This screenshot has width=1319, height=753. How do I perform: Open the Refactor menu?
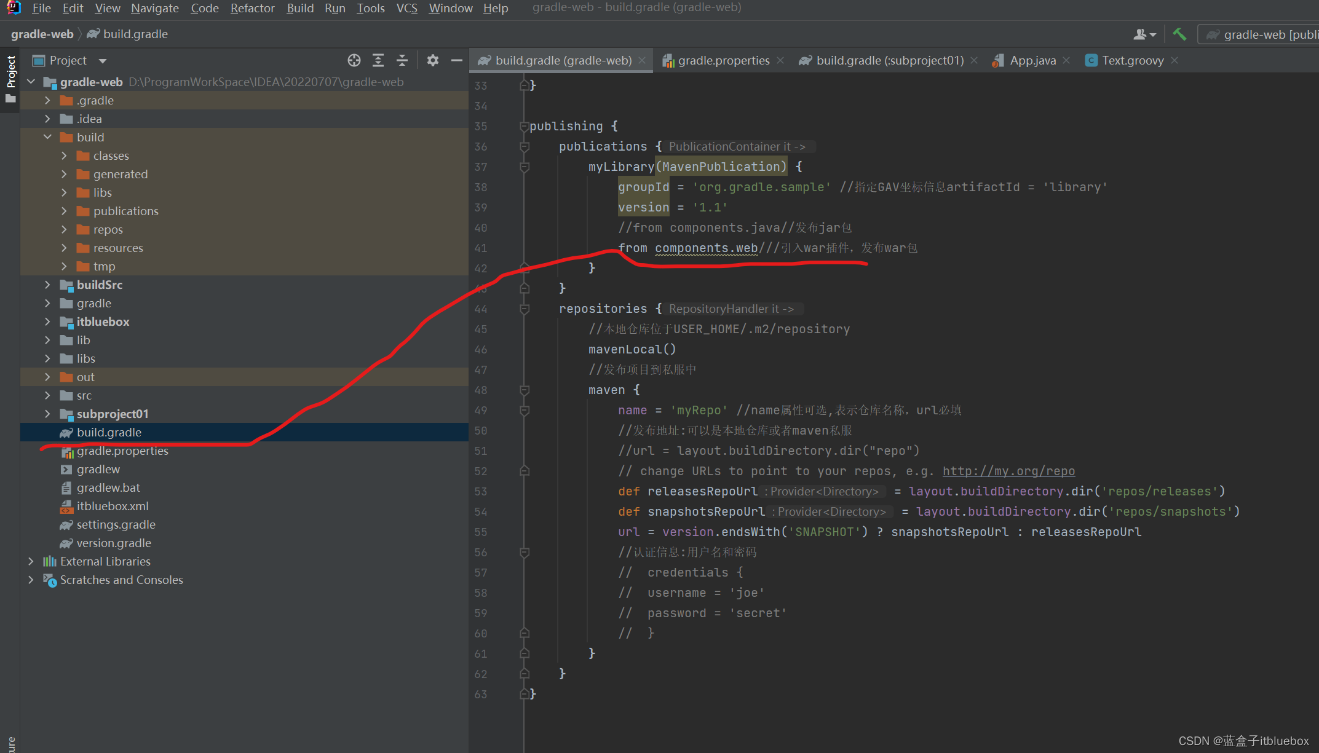(252, 8)
